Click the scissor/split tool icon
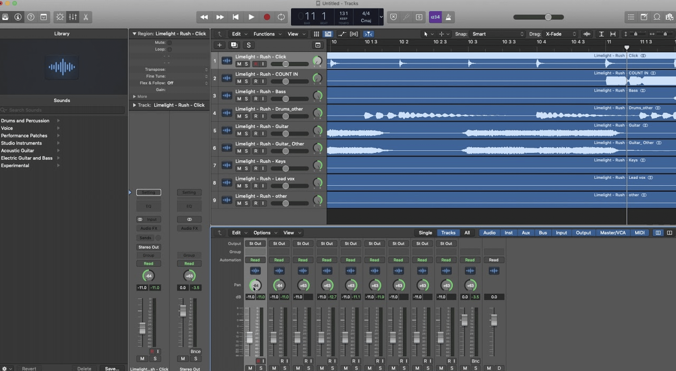The image size is (676, 371). tap(86, 17)
